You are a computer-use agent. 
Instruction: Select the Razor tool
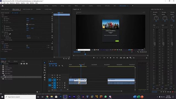[x=45, y=70]
